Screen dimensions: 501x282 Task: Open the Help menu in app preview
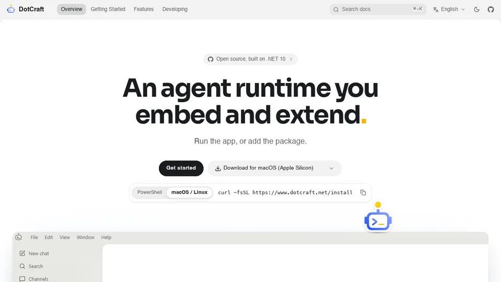click(x=106, y=237)
